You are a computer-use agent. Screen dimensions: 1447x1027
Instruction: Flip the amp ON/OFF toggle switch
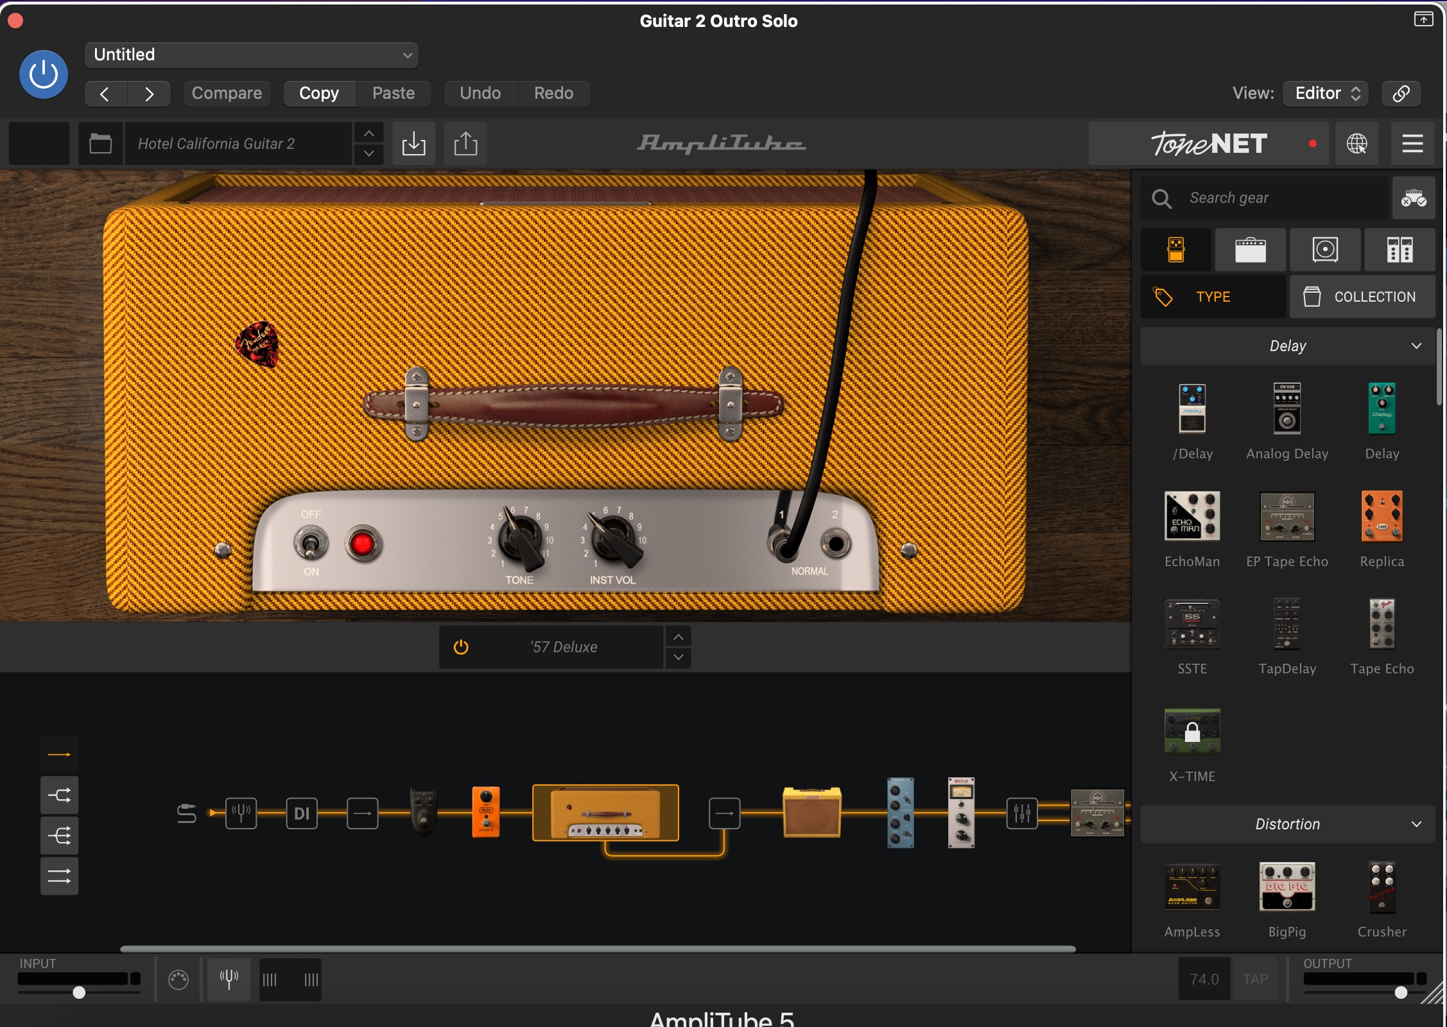311,544
